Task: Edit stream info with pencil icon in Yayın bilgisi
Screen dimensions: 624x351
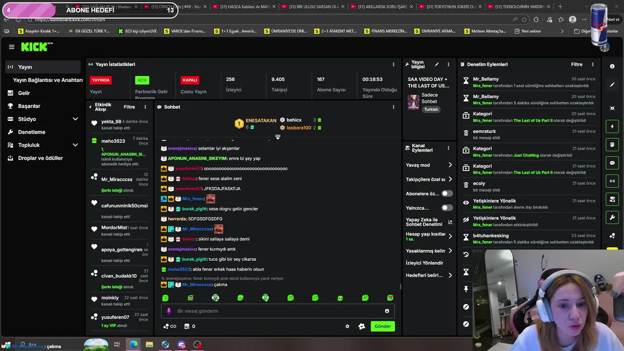Action: (437, 64)
